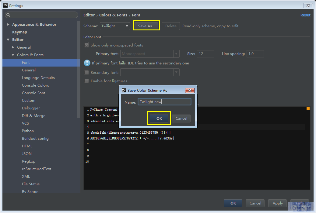Open Buildout config settings
Viewport: 316px width, 213px height.
35,138
